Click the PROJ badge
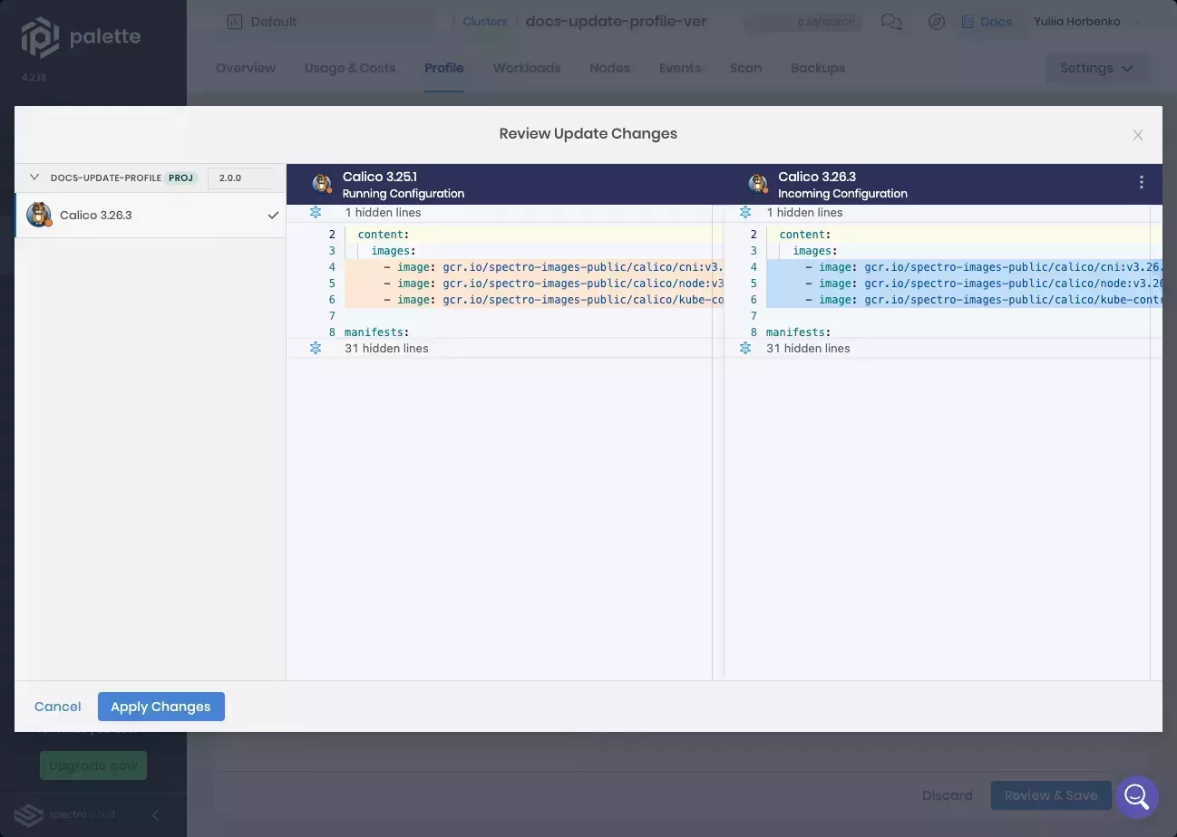 click(x=181, y=178)
